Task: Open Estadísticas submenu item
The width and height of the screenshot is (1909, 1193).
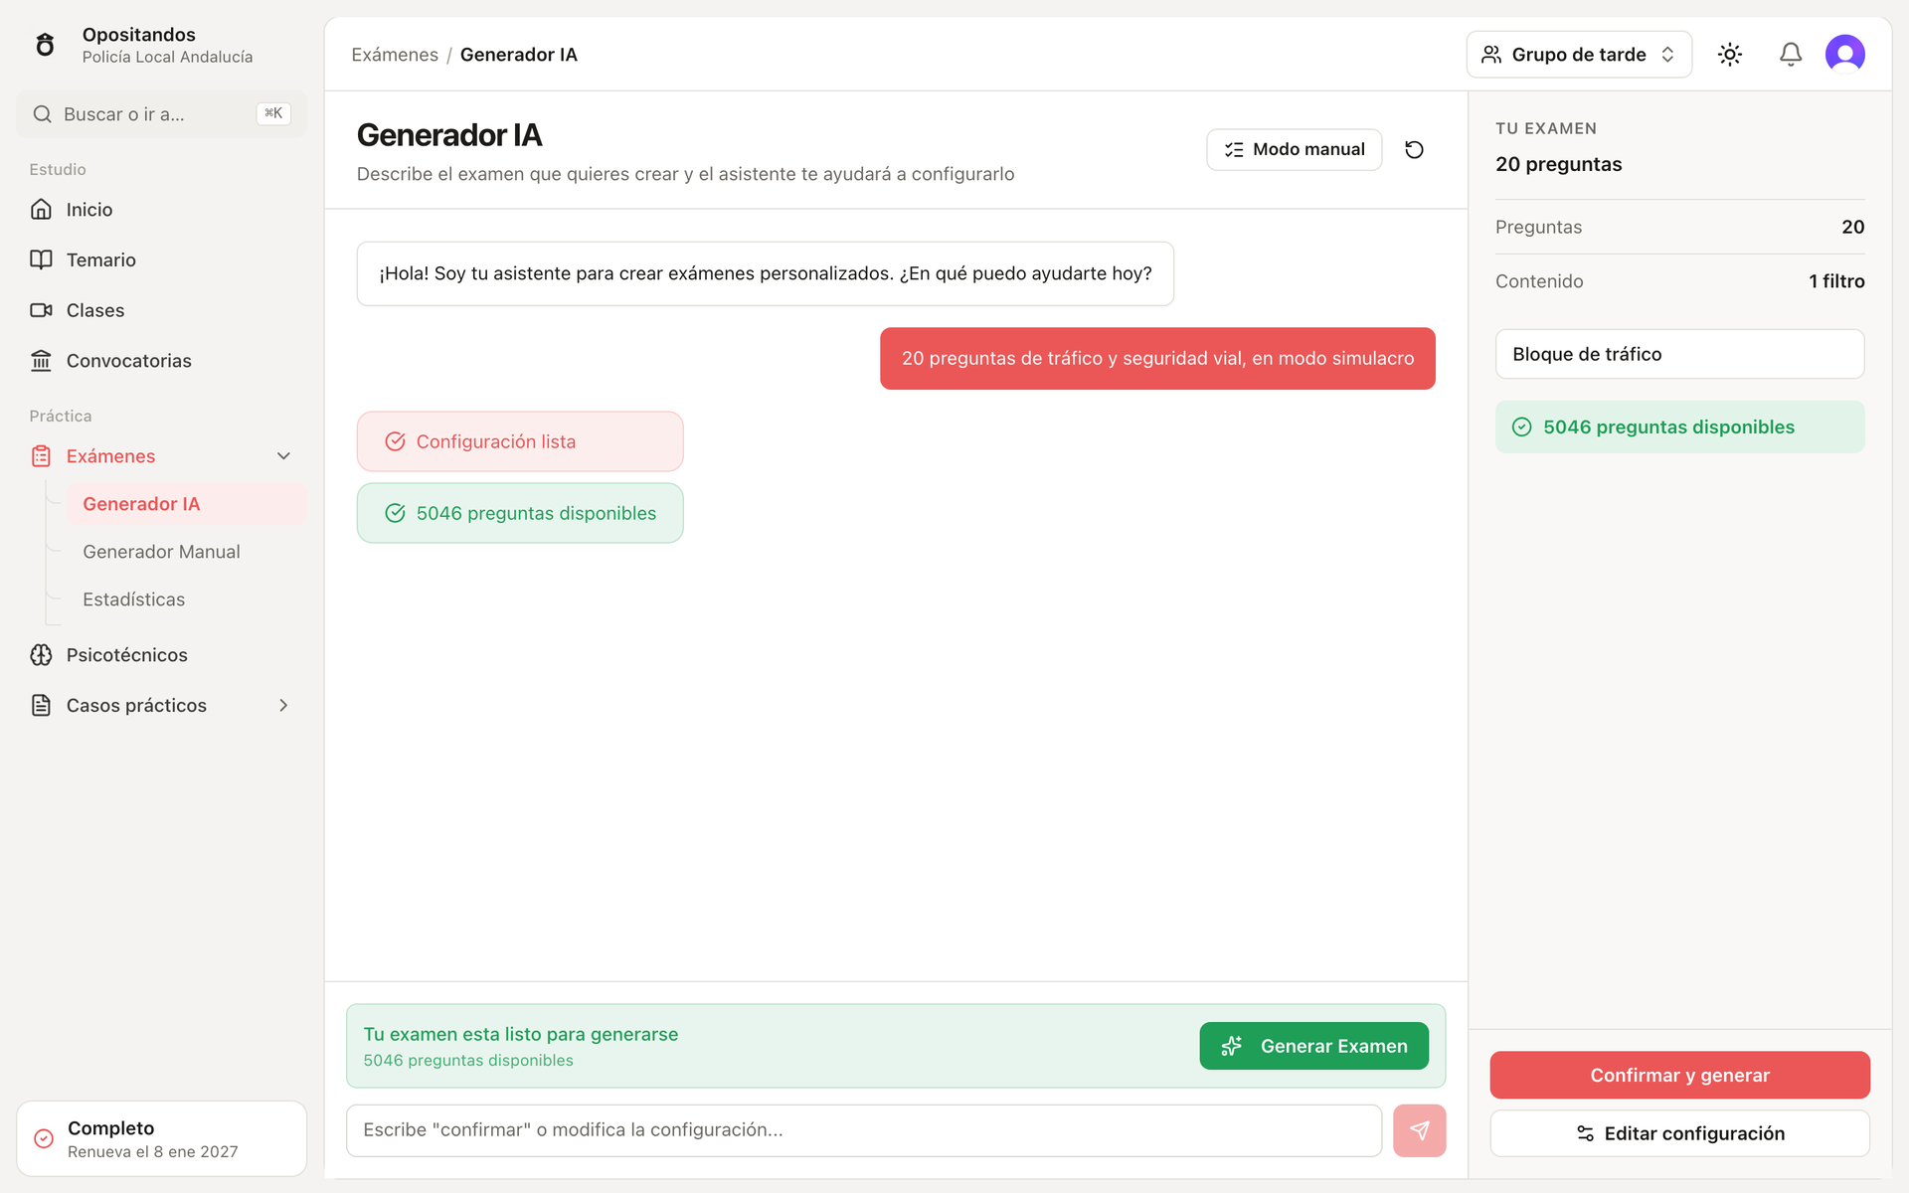Action: click(187, 599)
